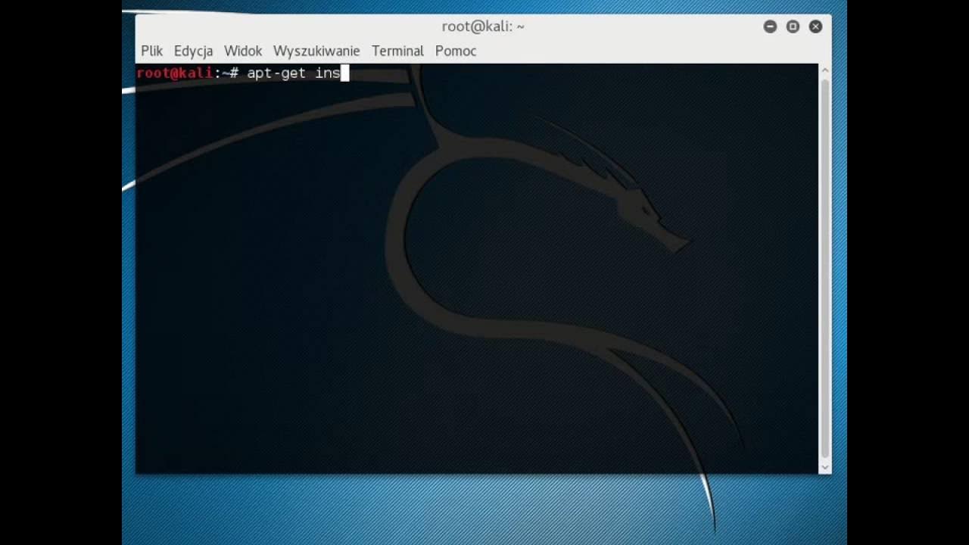Click the terminal scrollbar up arrow
Image resolution: width=969 pixels, height=545 pixels.
825,70
